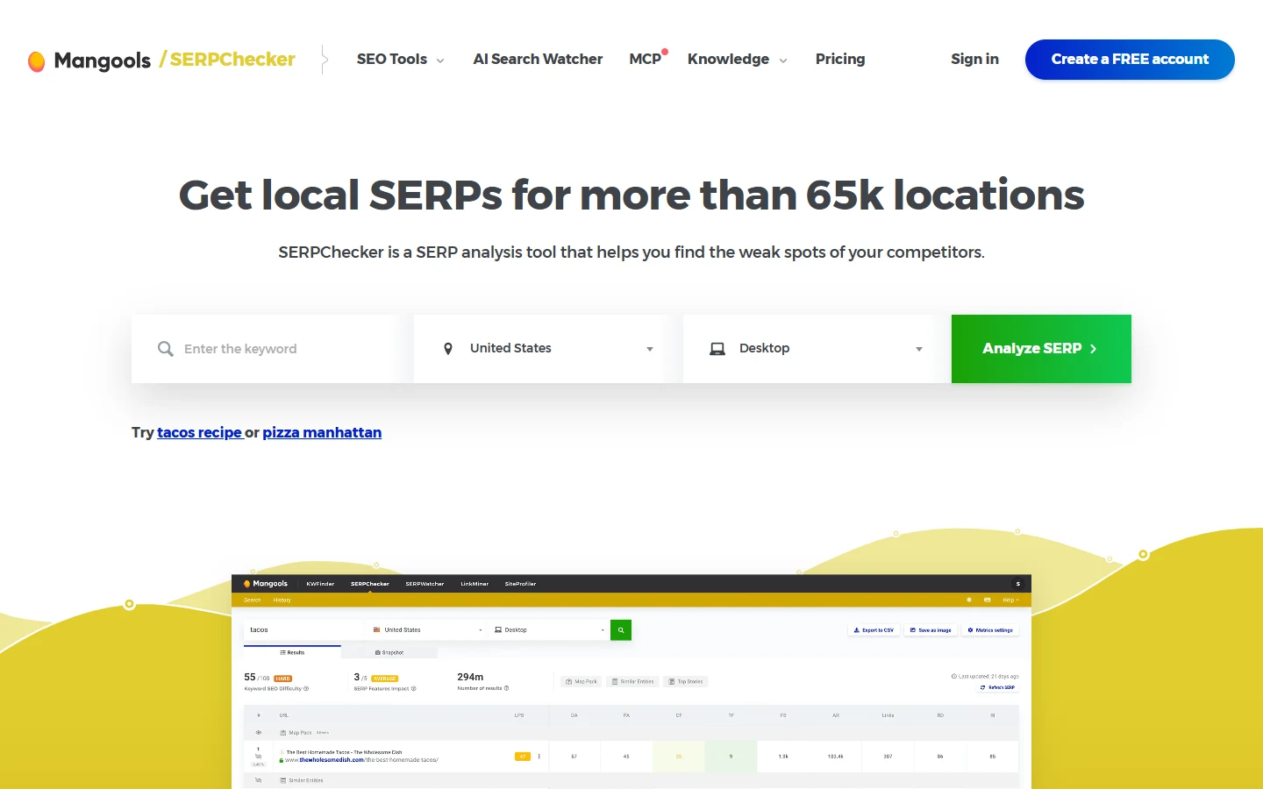Focus the Enter the keyword field
Viewport: 1263px width, 789px height.
click(x=272, y=349)
